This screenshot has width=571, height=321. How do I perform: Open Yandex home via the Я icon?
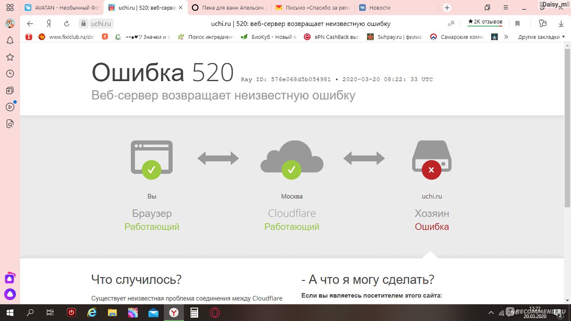tap(49, 24)
